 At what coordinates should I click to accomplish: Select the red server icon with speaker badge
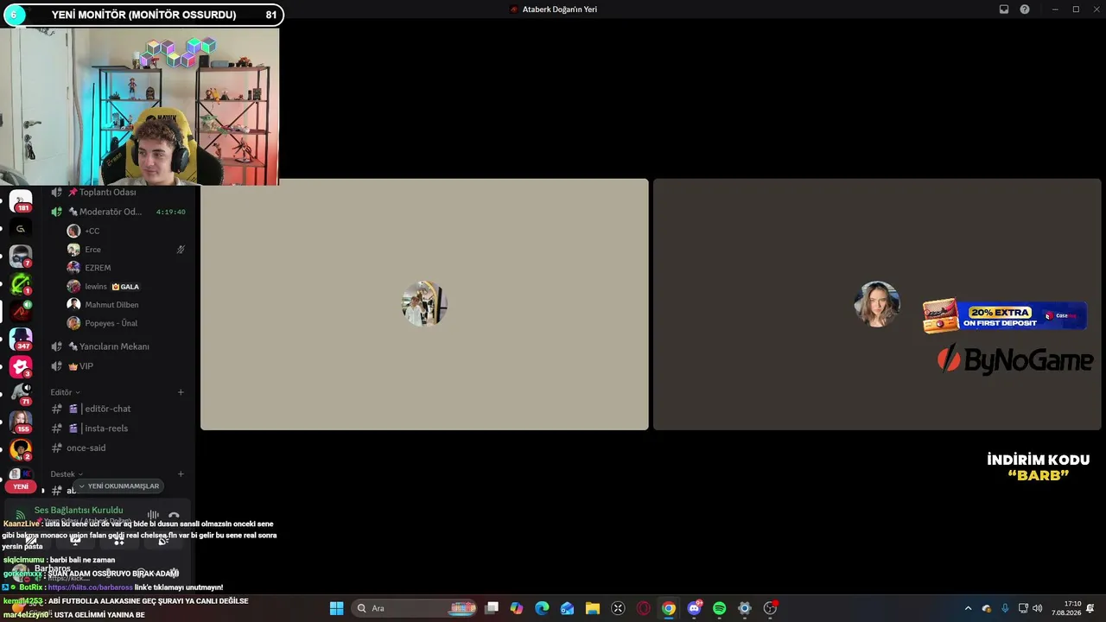[x=21, y=312]
